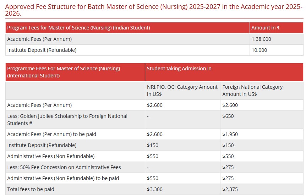Click the Foreign National Category column header
Screen dimensions: 306x196
click(252, 91)
